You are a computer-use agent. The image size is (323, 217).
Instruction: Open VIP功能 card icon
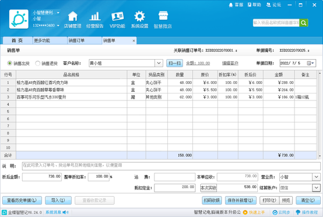click(x=117, y=20)
